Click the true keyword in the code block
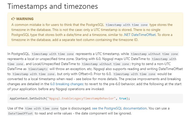 coord(123,98)
